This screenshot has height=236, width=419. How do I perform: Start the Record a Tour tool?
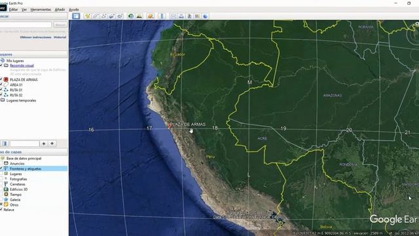pyautogui.click(x=120, y=16)
